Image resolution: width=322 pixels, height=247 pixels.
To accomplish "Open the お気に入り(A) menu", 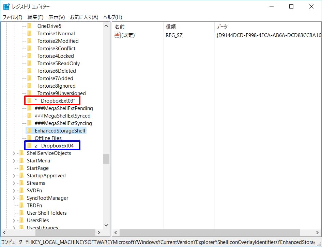I will click(84, 17).
